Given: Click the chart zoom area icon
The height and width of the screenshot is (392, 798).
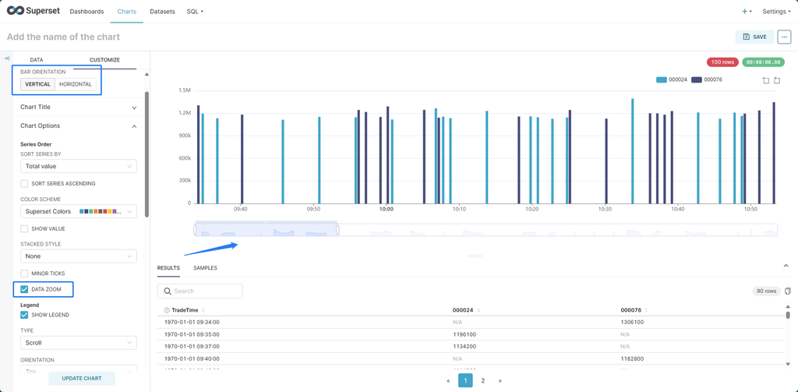Looking at the screenshot, I should (x=765, y=80).
